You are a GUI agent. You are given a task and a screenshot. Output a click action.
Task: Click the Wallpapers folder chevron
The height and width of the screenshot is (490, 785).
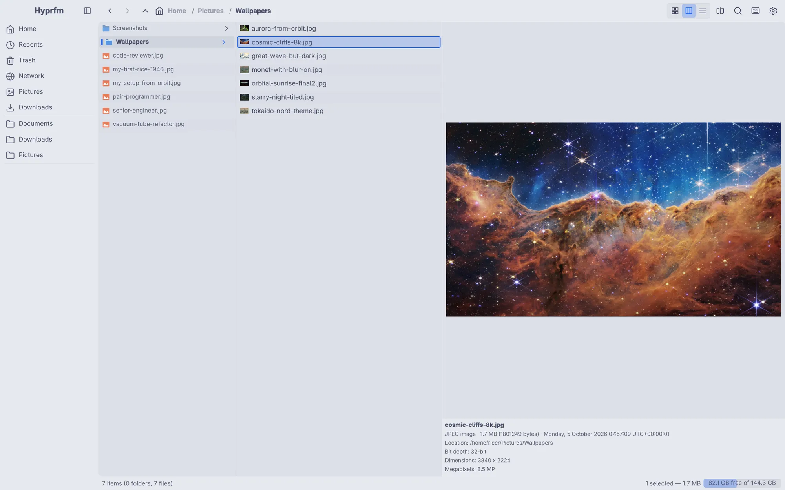(224, 42)
